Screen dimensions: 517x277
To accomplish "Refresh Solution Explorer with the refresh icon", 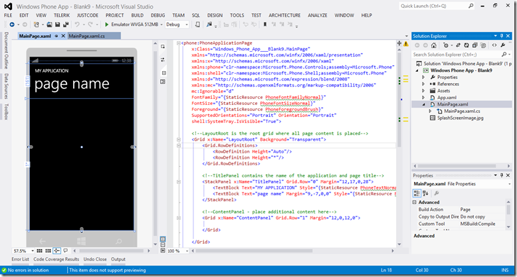I will [466, 45].
